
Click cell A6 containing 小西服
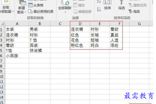click(x=17, y=56)
